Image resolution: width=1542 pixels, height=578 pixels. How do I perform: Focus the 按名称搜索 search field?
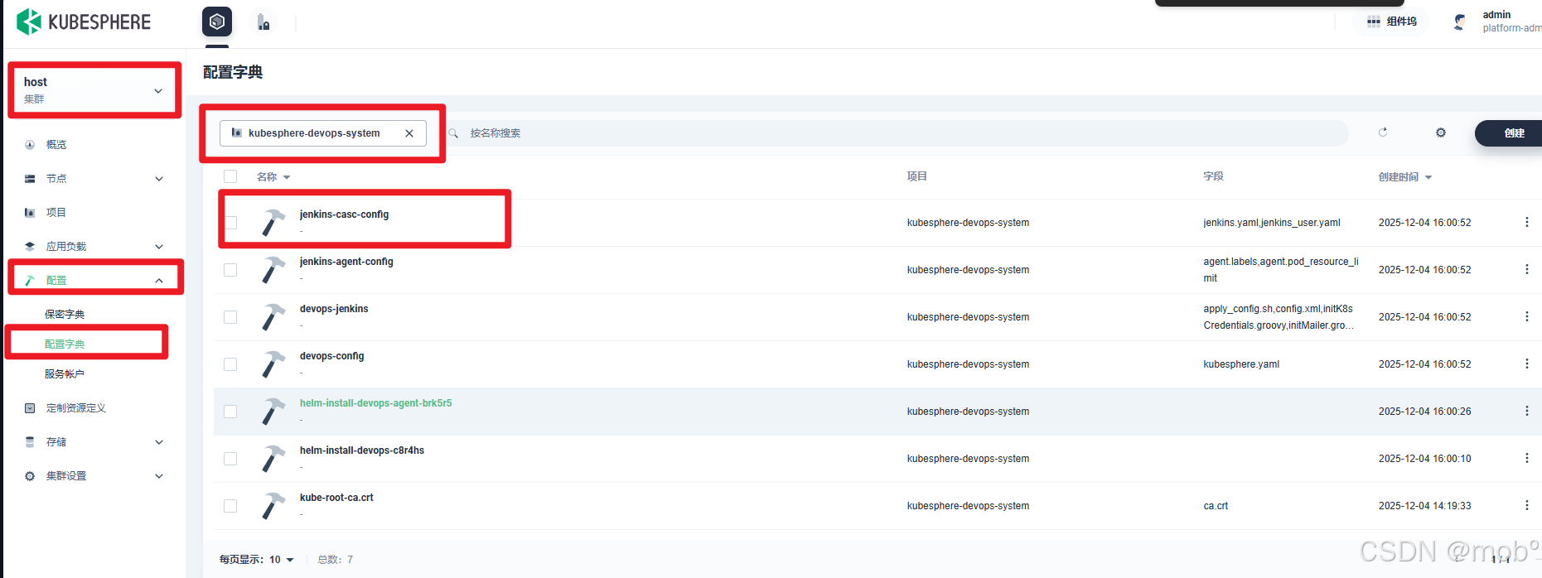[x=895, y=133]
